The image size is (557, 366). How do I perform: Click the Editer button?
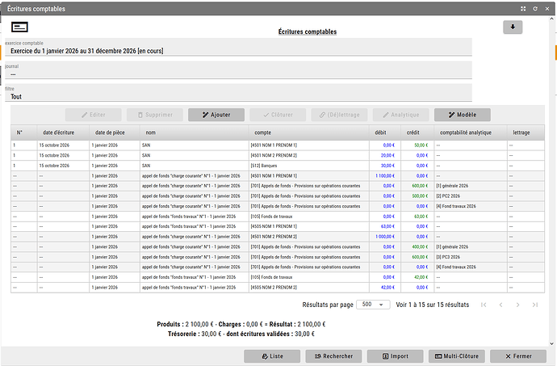93,115
